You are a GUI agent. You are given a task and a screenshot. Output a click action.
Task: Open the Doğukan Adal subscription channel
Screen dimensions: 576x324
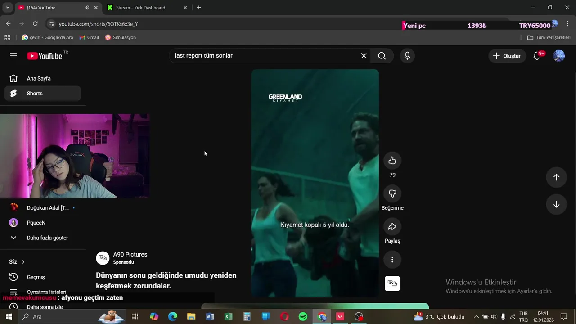[x=43, y=208]
